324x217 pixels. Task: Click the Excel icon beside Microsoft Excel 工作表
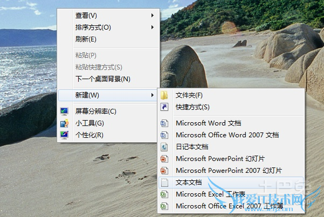[x=164, y=194]
